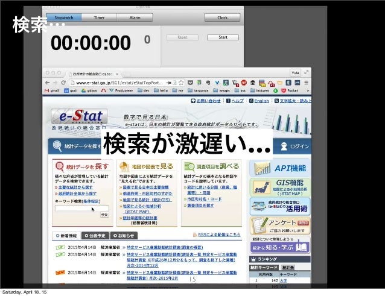Select the 新着情報 tab
This screenshot has width=385, height=296.
[66, 236]
